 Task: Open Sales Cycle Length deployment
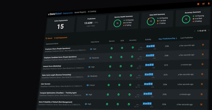pyautogui.click(x=57, y=75)
